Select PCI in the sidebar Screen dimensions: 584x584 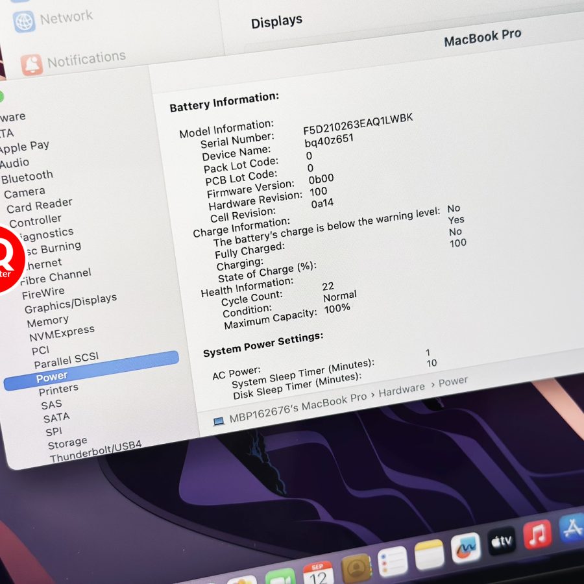click(x=41, y=350)
